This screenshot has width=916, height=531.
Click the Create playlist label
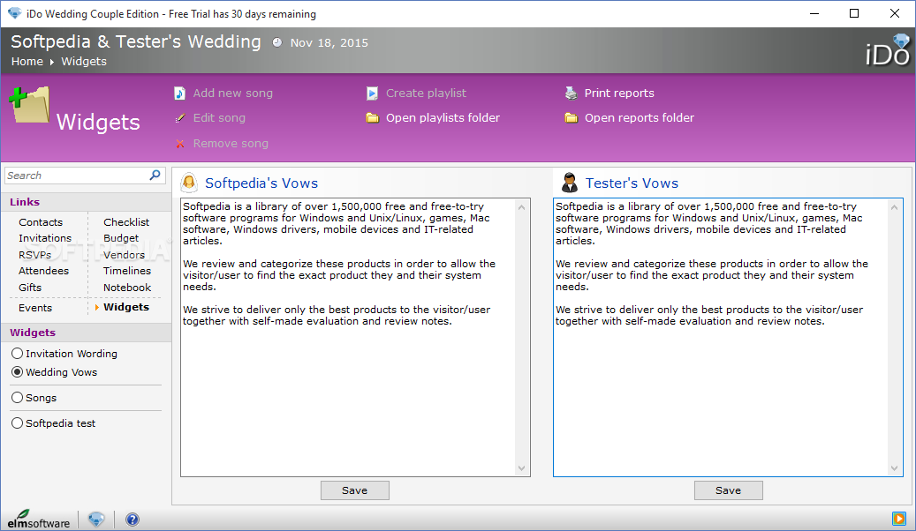pos(426,93)
